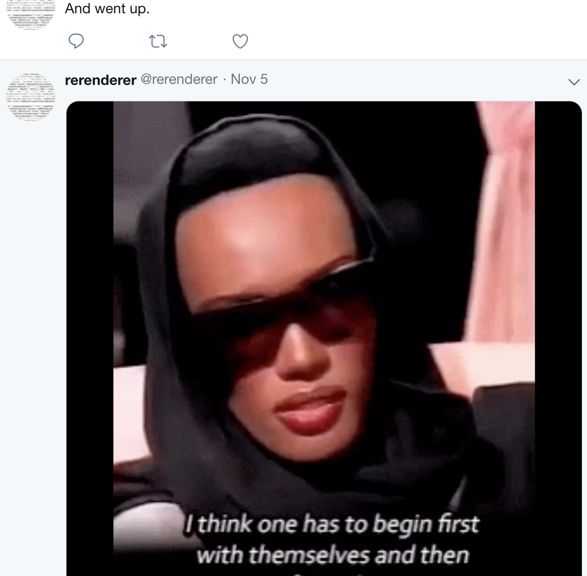Like the tweet with the heart icon

coord(240,41)
